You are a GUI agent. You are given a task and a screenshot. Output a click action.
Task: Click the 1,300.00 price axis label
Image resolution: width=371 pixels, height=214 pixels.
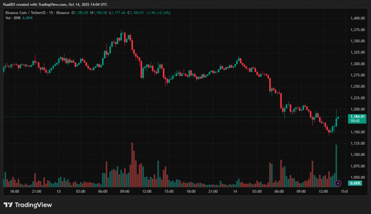click(357, 64)
